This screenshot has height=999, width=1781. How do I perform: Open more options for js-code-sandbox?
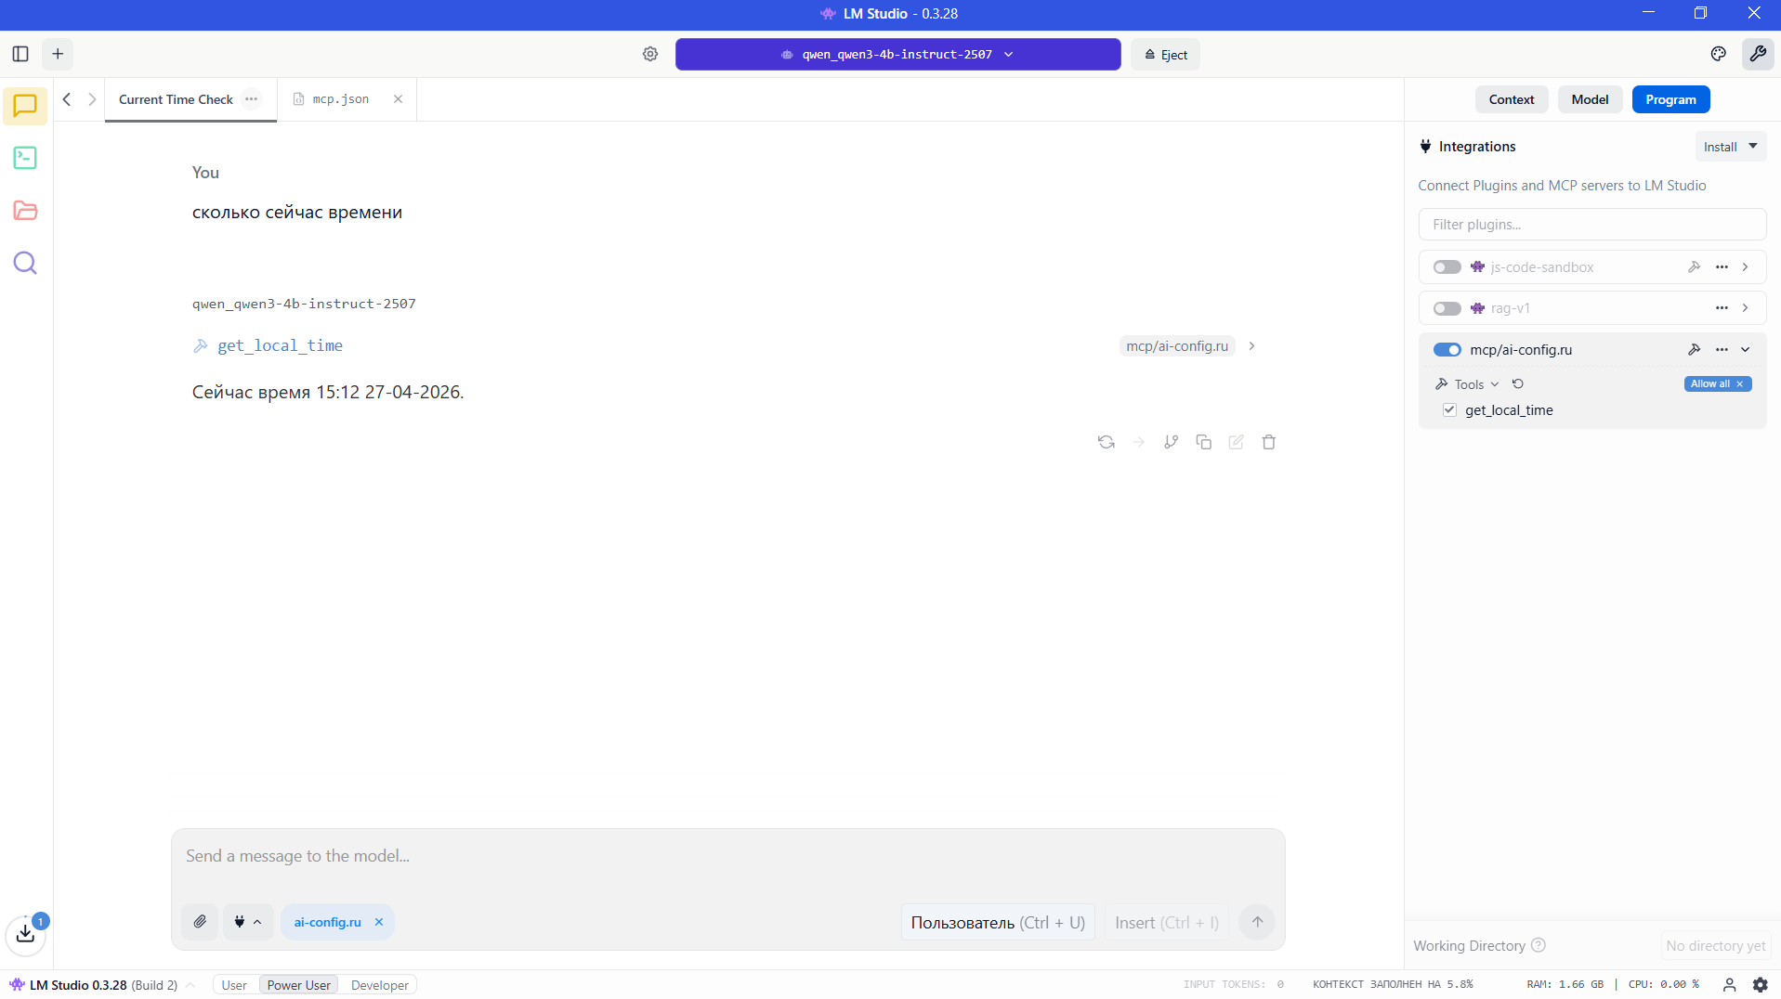pos(1722,267)
